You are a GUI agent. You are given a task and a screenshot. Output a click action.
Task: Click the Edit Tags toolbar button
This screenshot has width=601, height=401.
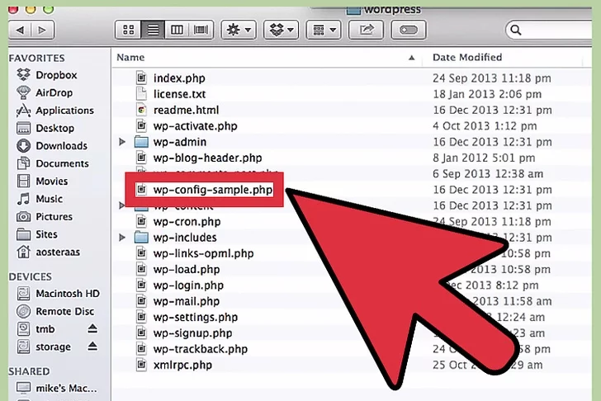(x=407, y=30)
